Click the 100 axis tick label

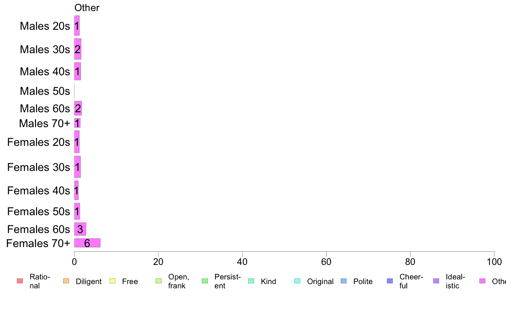(494, 262)
